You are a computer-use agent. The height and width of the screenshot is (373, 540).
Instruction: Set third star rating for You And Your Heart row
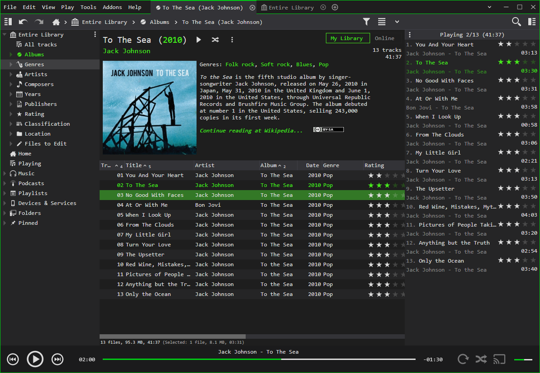point(387,176)
